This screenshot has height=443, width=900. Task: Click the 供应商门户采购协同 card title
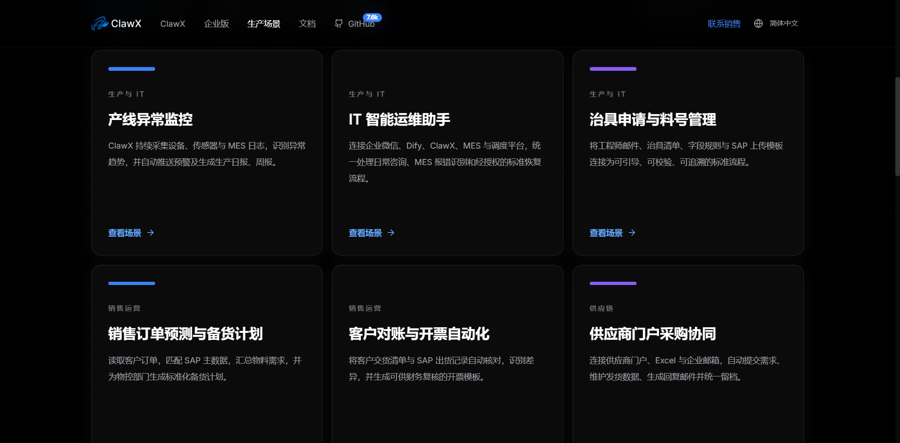point(653,334)
